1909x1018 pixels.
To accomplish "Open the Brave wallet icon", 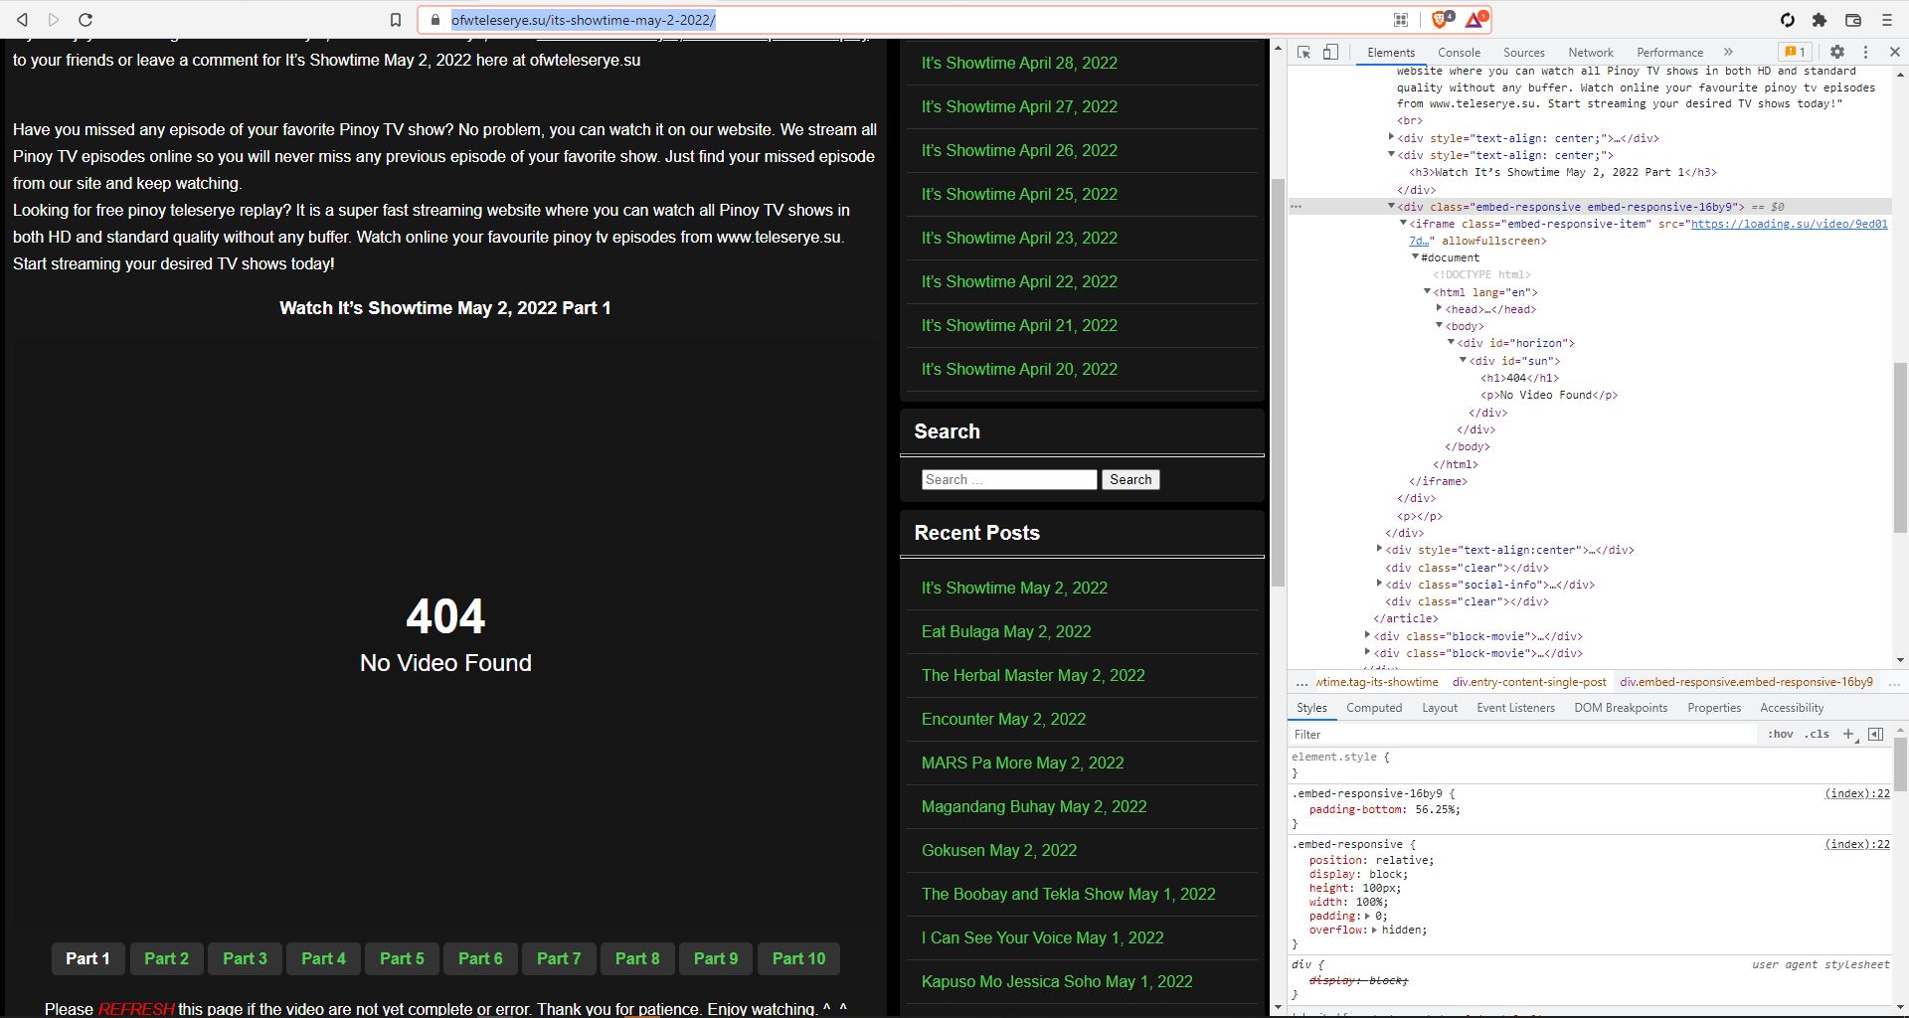I will click(x=1853, y=20).
